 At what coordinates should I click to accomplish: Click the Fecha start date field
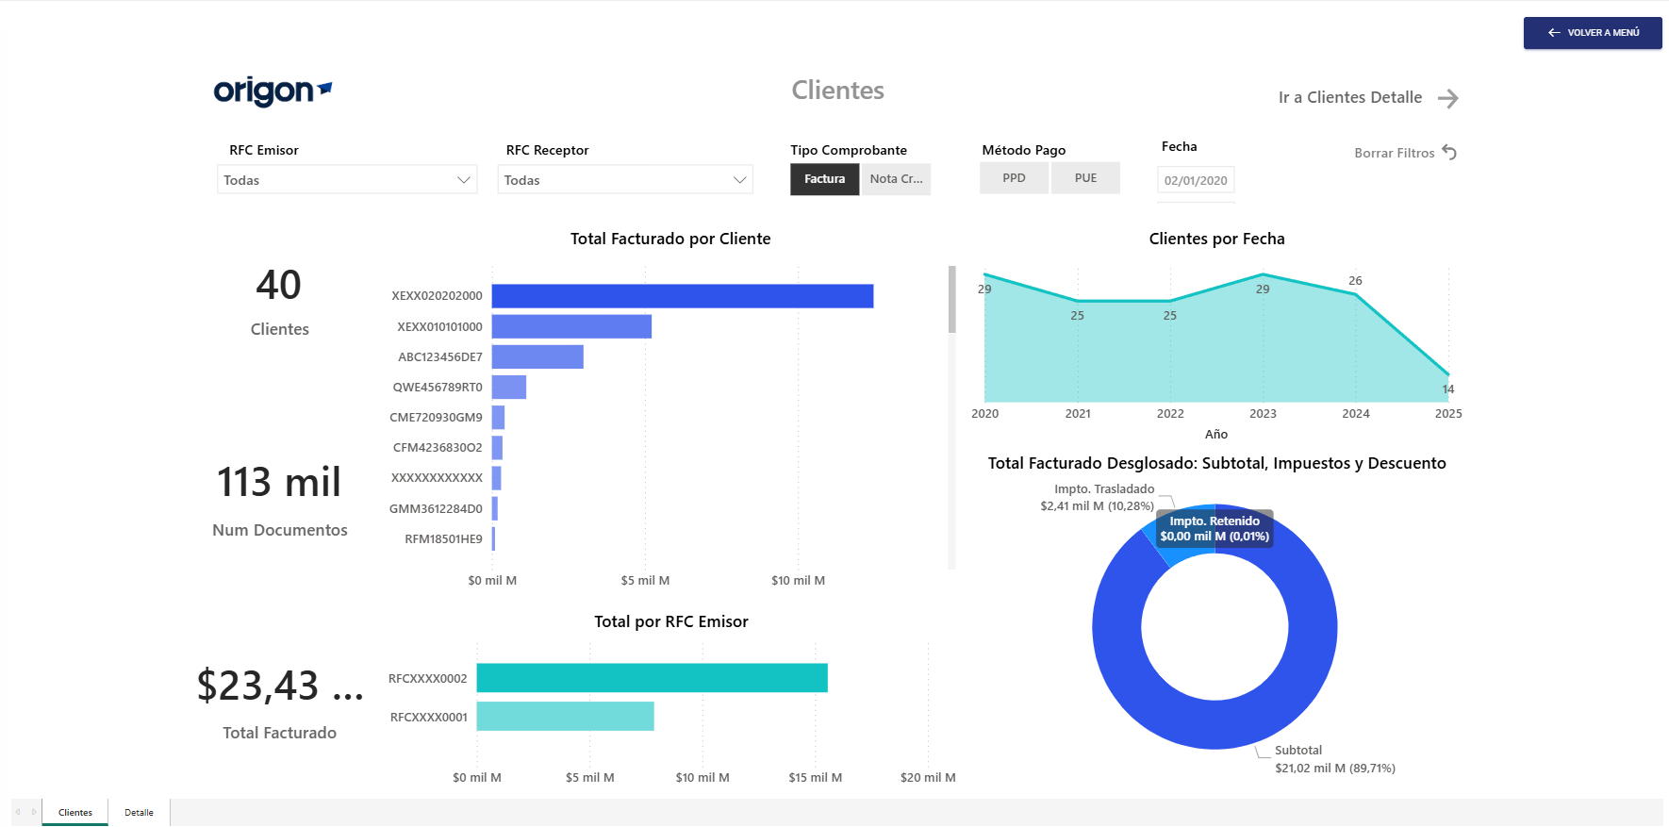1195,181
